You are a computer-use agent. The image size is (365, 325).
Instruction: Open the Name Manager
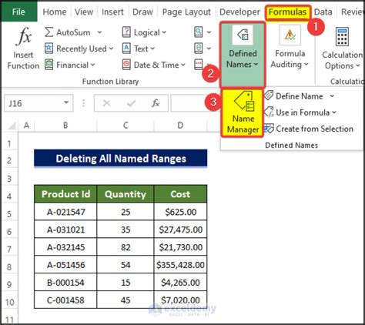(243, 113)
